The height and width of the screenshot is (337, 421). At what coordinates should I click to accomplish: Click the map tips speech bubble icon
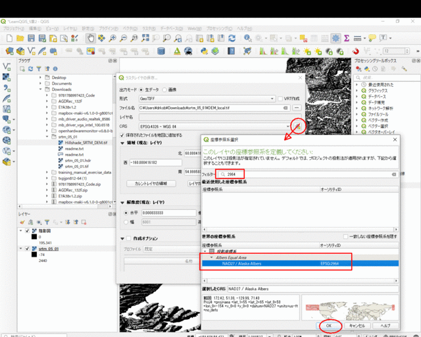[x=372, y=38]
